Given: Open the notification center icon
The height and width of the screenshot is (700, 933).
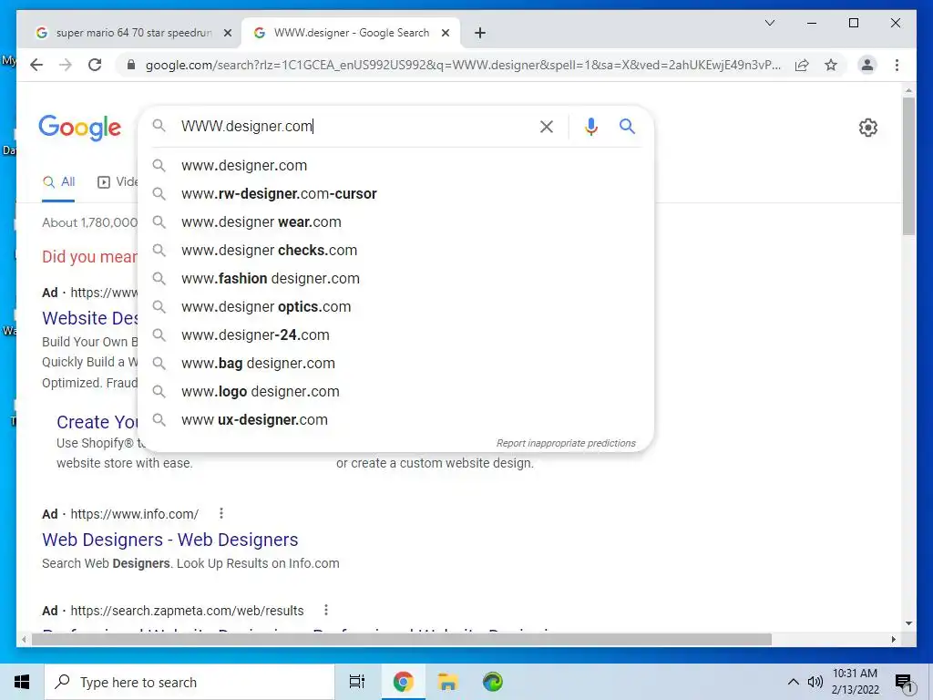Looking at the screenshot, I should coord(904,683).
